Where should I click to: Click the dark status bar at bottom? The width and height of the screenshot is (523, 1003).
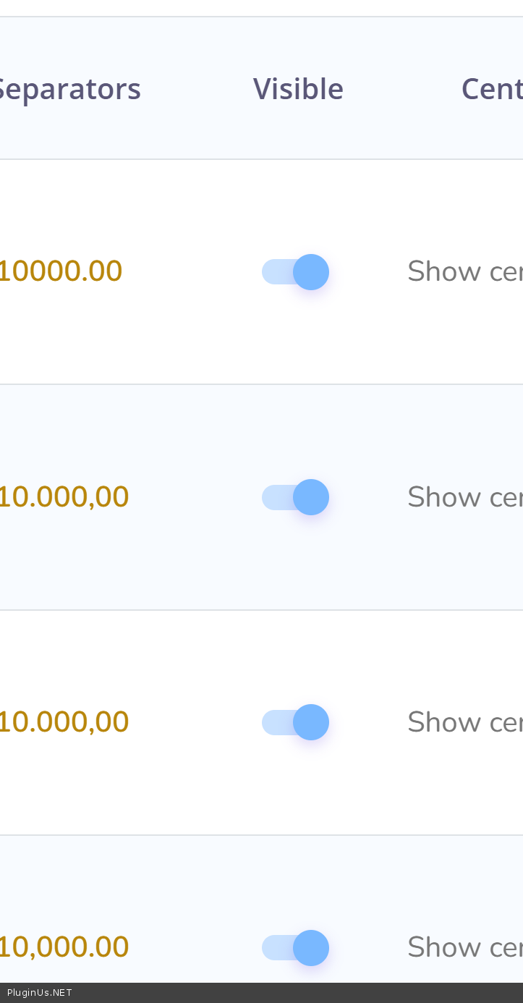coord(289,993)
